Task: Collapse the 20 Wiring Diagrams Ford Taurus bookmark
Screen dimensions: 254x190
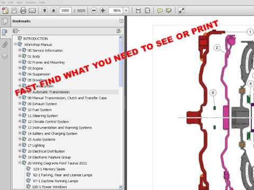Action: (x=20, y=163)
